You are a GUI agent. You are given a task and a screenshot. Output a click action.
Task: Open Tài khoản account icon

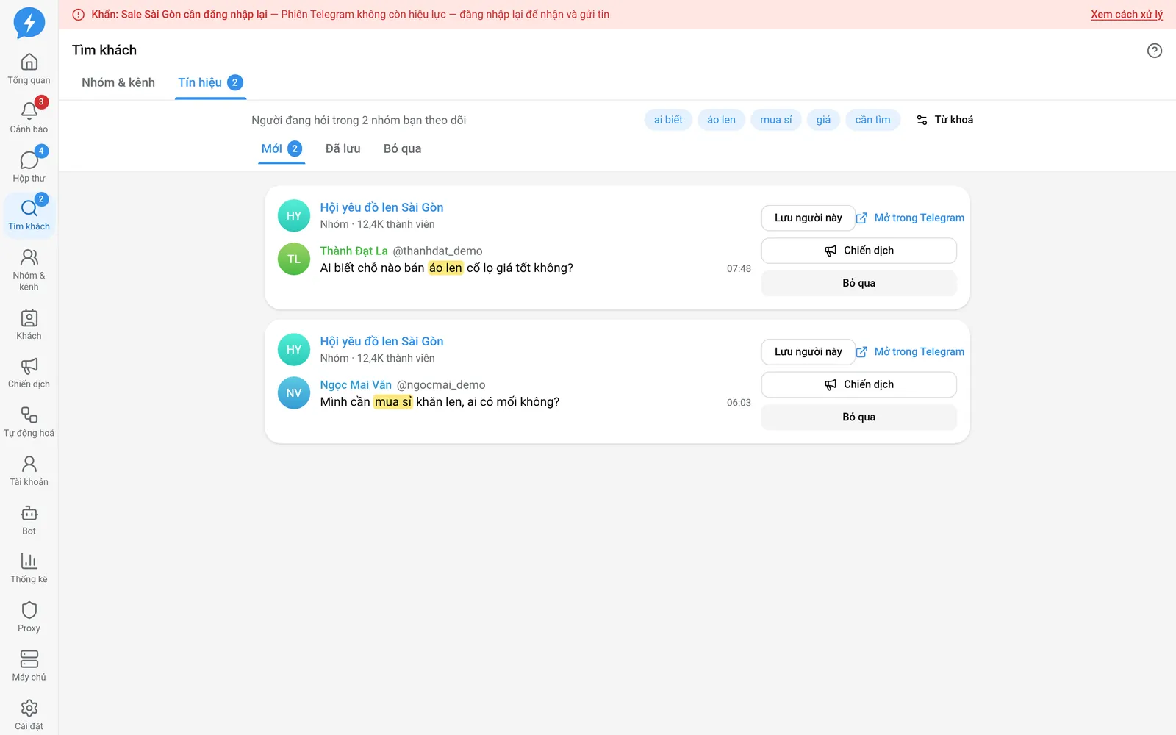click(29, 471)
